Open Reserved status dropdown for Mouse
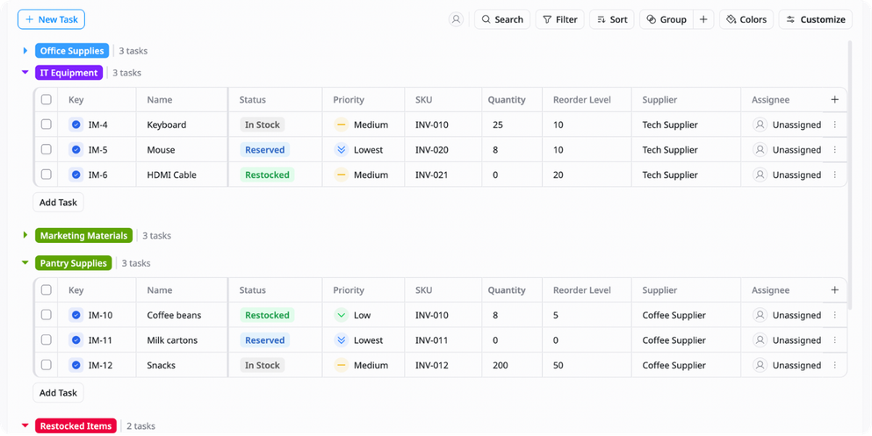Image resolution: width=872 pixels, height=436 pixels. pos(264,149)
